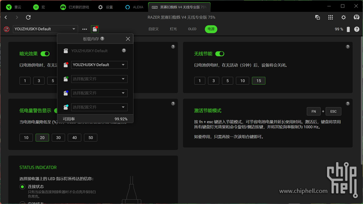Viewport: 363px width, 204px height.
Task: Switch to the 已关联的游戏 tab
Action: pyautogui.click(x=74, y=7)
